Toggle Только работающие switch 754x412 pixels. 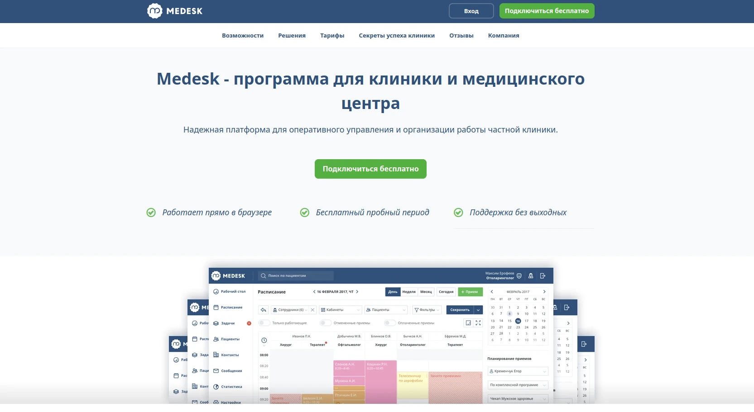264,323
